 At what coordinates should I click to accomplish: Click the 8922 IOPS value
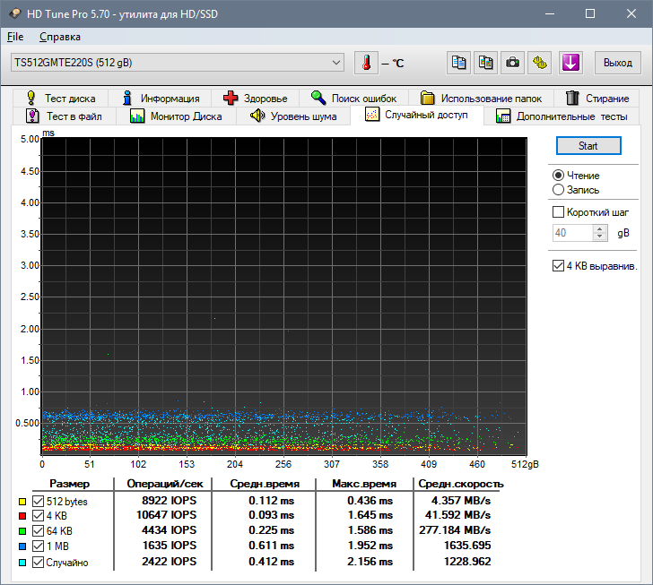point(169,501)
